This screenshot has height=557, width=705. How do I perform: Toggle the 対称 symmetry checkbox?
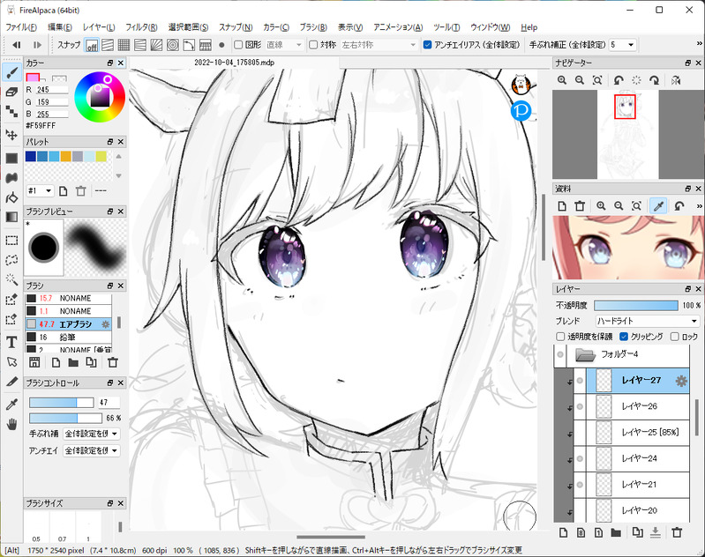pos(313,44)
